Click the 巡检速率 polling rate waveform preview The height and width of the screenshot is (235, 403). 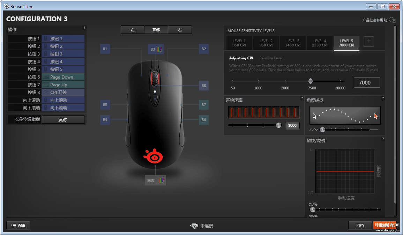pos(264,112)
